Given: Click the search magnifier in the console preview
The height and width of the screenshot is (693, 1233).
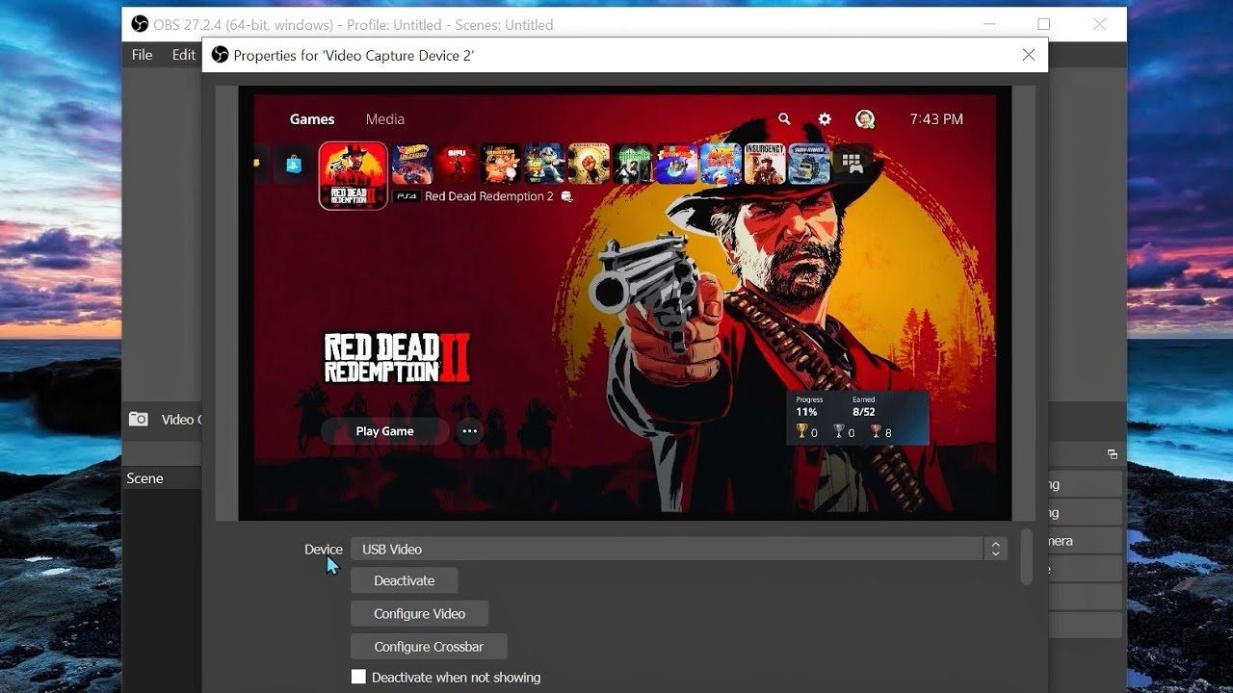Looking at the screenshot, I should point(784,119).
